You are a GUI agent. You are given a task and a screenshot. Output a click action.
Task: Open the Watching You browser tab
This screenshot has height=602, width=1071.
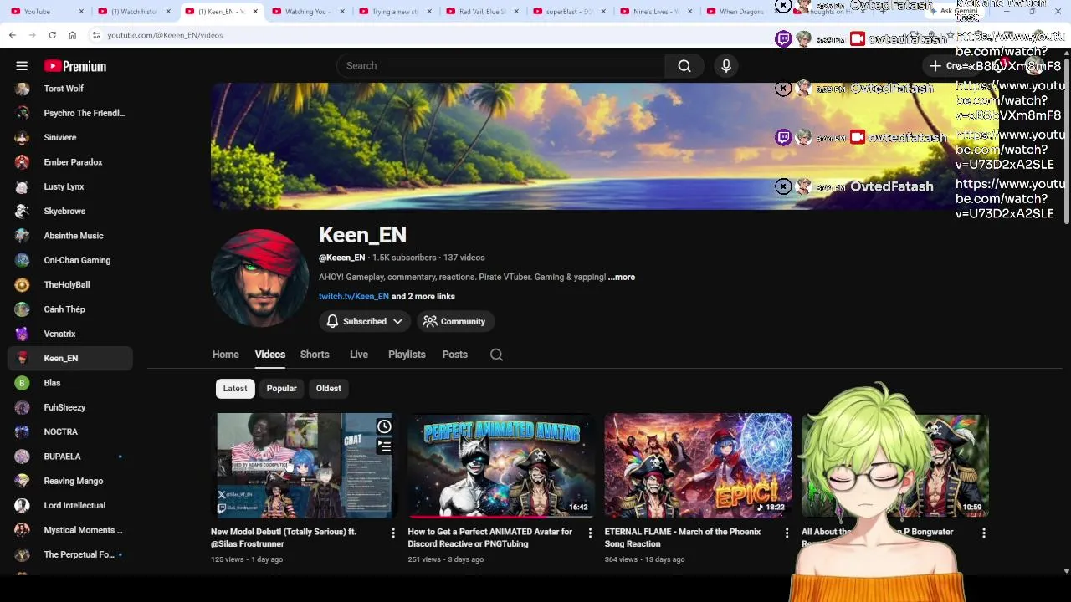point(306,12)
